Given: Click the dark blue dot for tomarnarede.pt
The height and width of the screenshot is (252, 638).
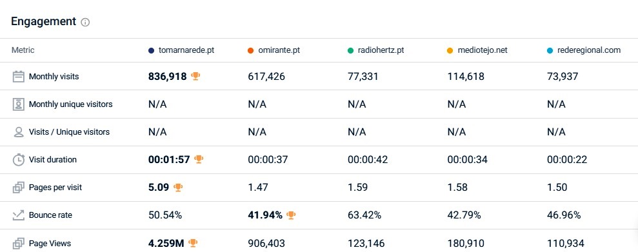Looking at the screenshot, I should pyautogui.click(x=152, y=51).
